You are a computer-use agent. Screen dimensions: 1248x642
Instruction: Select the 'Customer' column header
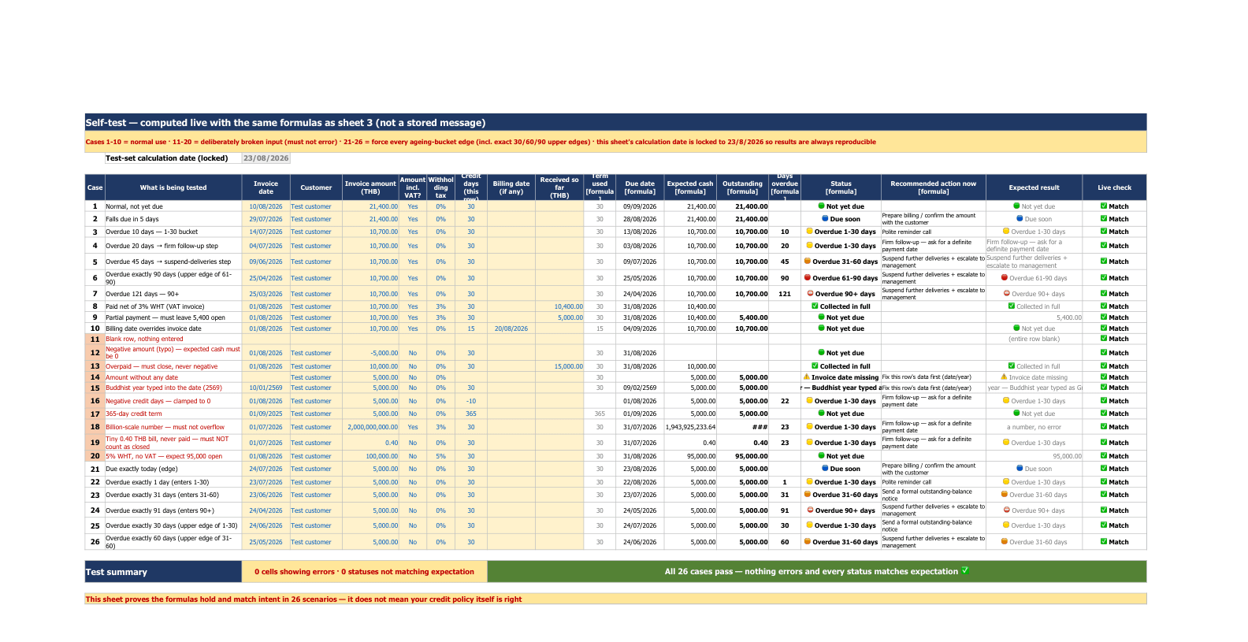(x=316, y=187)
